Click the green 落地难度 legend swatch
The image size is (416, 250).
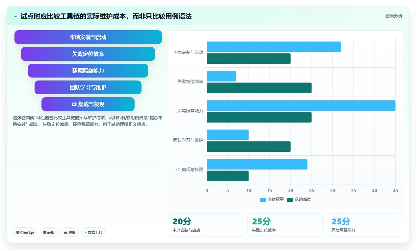pyautogui.click(x=290, y=199)
